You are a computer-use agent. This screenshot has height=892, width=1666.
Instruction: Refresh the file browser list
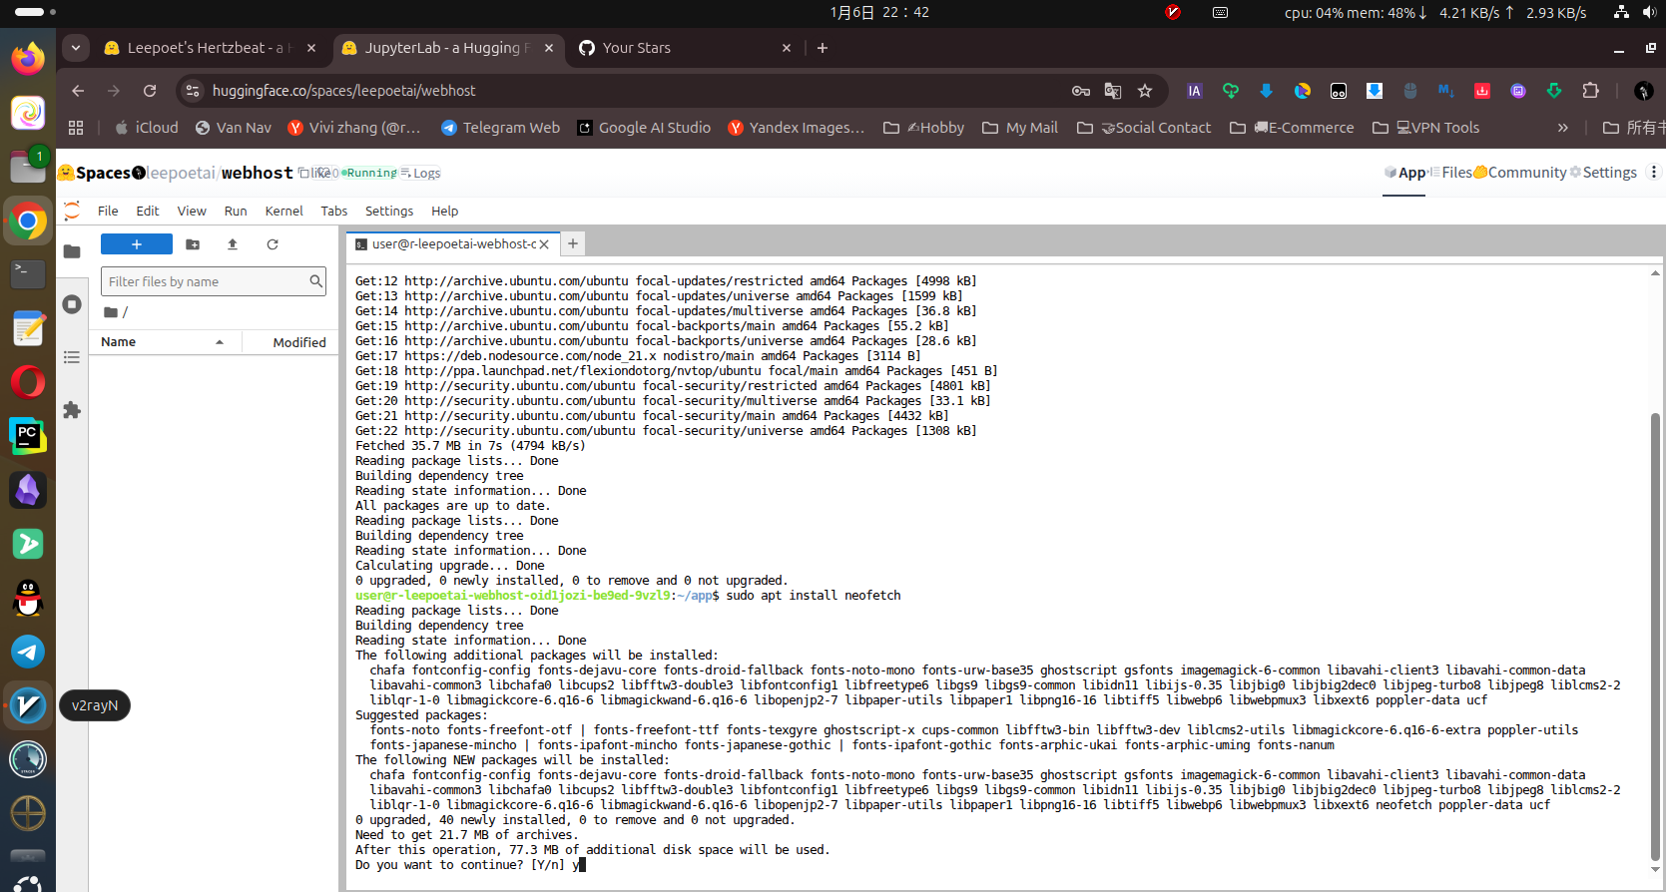(x=273, y=244)
